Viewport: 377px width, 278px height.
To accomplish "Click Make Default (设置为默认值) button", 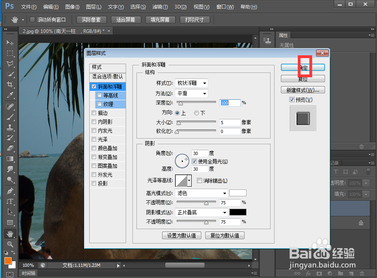I will [x=182, y=236].
